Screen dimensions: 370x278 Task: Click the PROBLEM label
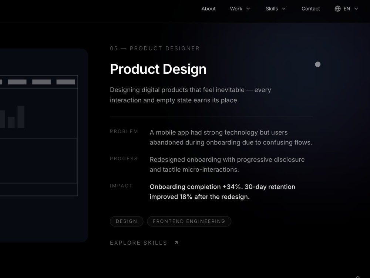pos(124,132)
